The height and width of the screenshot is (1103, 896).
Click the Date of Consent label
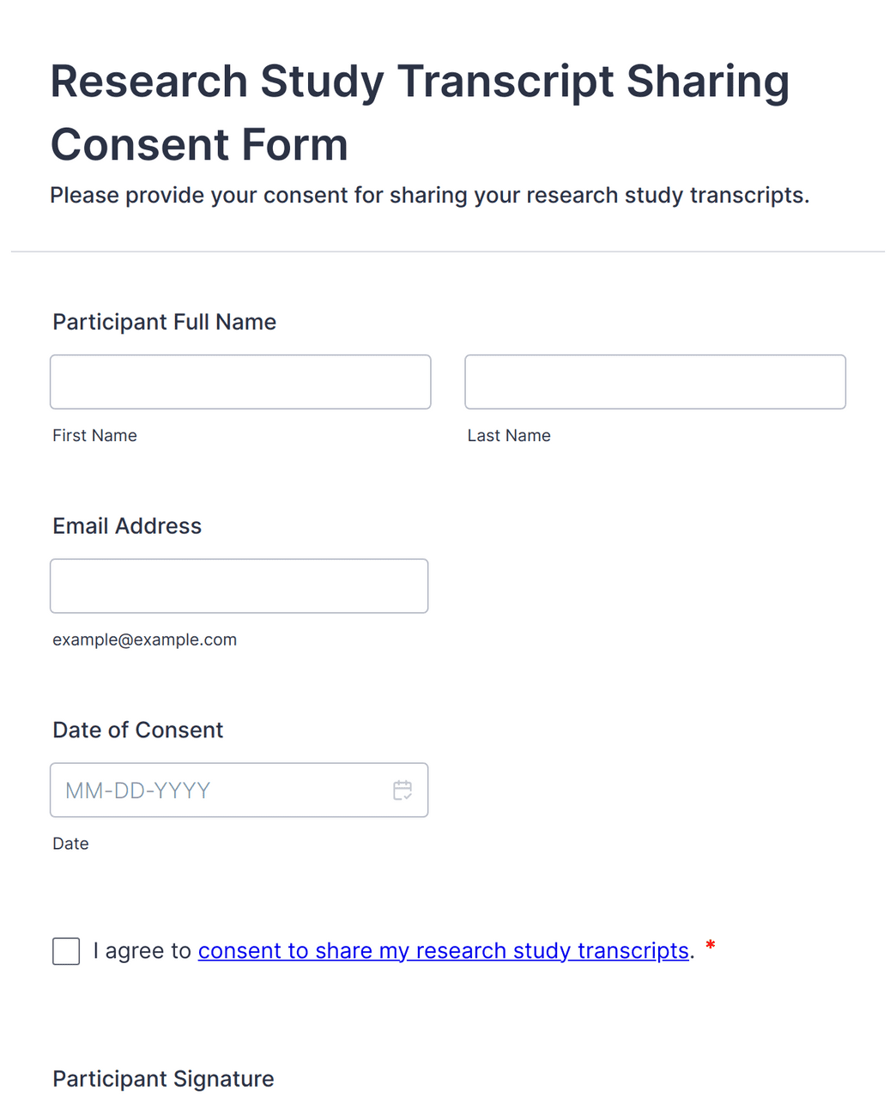pos(137,730)
